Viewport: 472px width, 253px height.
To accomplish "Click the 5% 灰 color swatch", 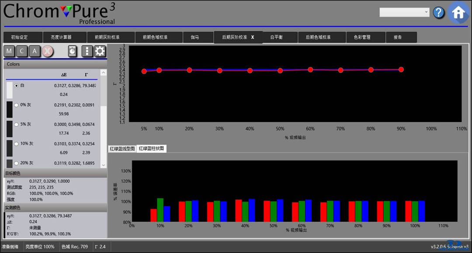I will pos(10,129).
